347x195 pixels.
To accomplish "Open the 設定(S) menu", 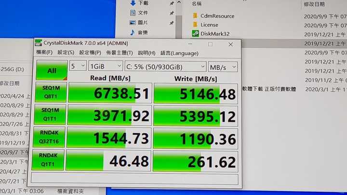I will (66, 52).
